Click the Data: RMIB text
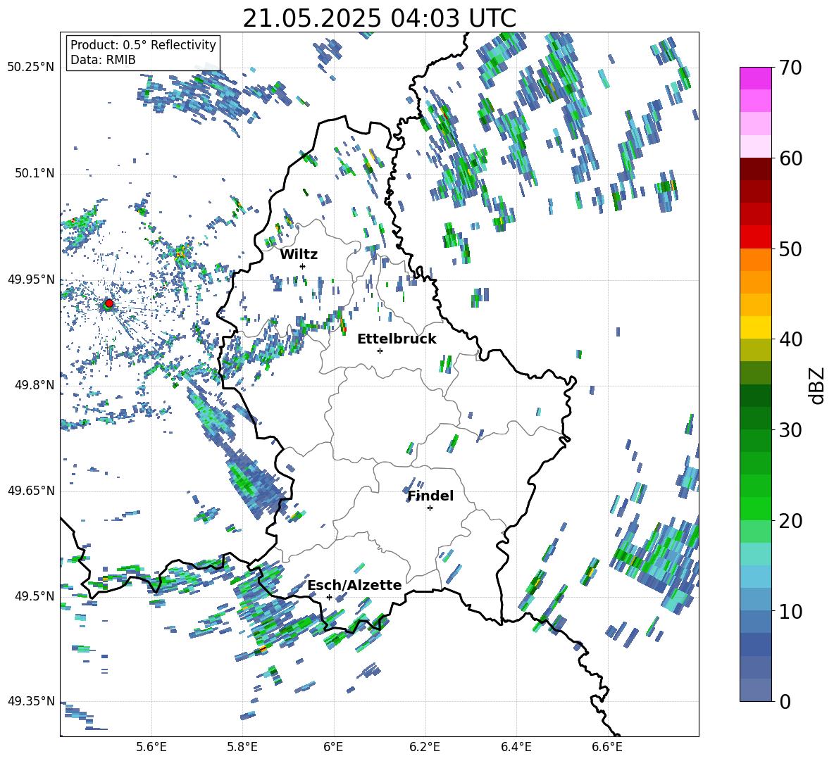 coord(103,60)
